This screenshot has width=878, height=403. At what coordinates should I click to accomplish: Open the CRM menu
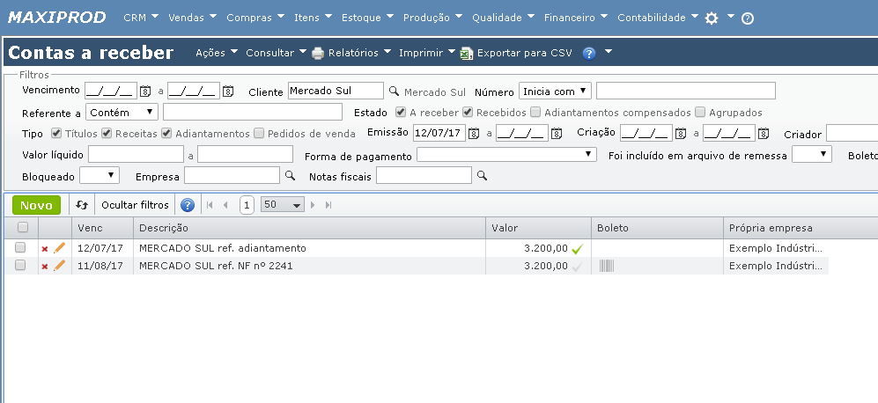coord(141,18)
